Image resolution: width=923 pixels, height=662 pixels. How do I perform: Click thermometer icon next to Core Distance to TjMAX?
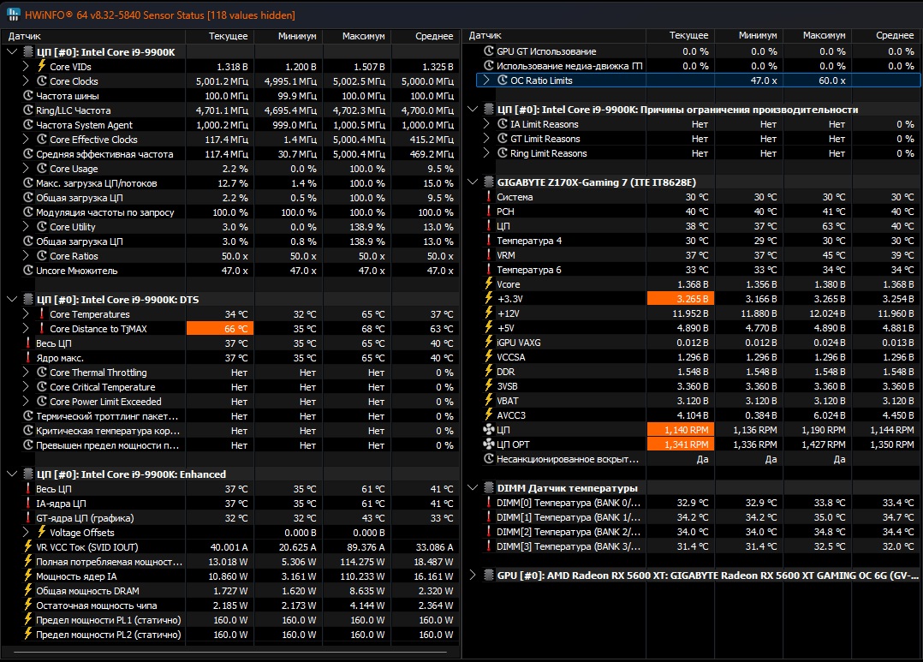tap(42, 329)
